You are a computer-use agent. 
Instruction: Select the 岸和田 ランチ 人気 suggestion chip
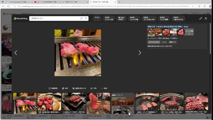(109, 18)
